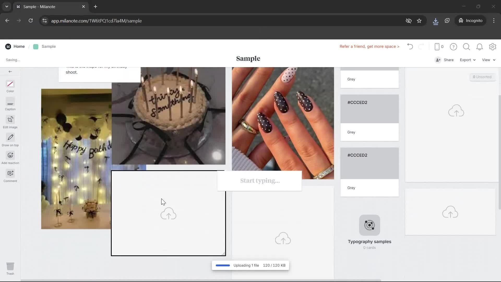Open the Export dropdown
Viewport: 501px width, 282px height.
tap(467, 60)
